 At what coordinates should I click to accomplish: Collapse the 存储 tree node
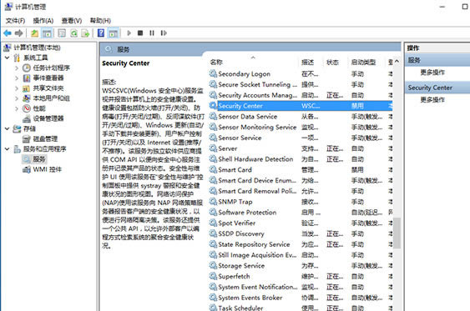click(8, 128)
